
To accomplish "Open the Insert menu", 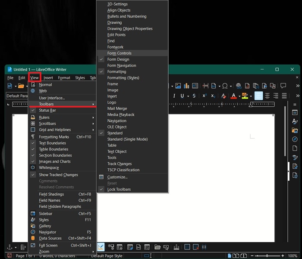I will 48,78.
